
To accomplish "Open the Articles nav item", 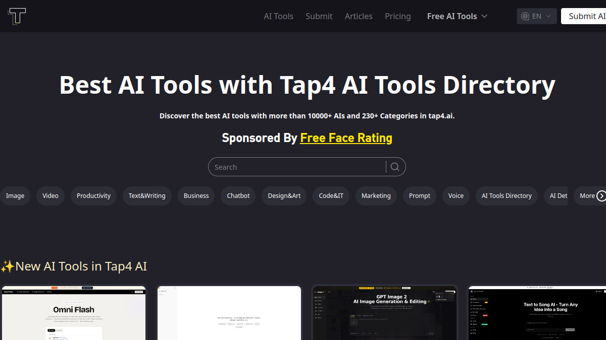I will point(359,16).
